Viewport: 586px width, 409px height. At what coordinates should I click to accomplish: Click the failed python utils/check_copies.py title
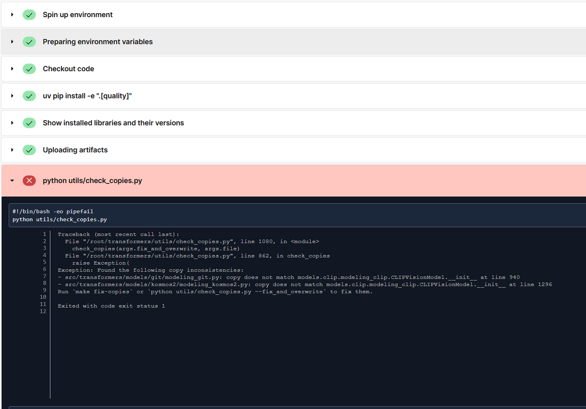pyautogui.click(x=92, y=181)
